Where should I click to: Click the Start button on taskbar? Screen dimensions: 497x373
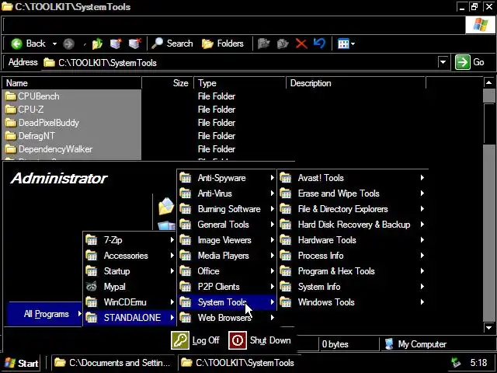pos(21,363)
